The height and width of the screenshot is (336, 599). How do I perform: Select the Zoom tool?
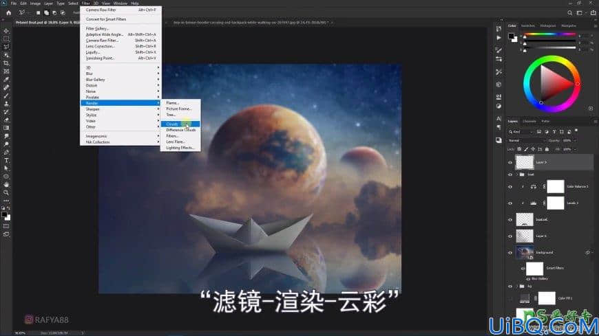click(6, 192)
